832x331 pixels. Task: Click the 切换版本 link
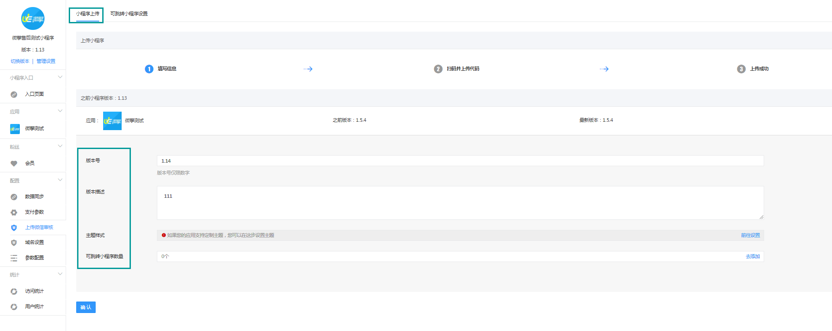(20, 61)
